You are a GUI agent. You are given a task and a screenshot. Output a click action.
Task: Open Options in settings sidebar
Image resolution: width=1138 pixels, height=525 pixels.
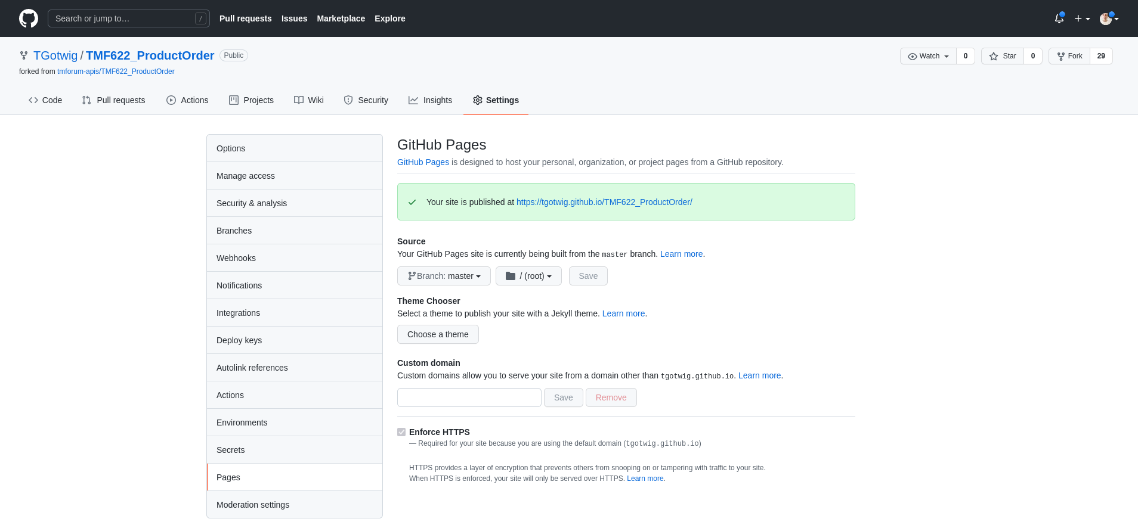click(295, 148)
